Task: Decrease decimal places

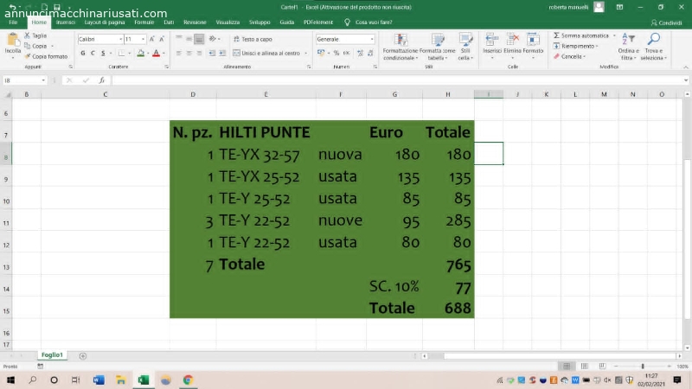Action: pyautogui.click(x=370, y=53)
